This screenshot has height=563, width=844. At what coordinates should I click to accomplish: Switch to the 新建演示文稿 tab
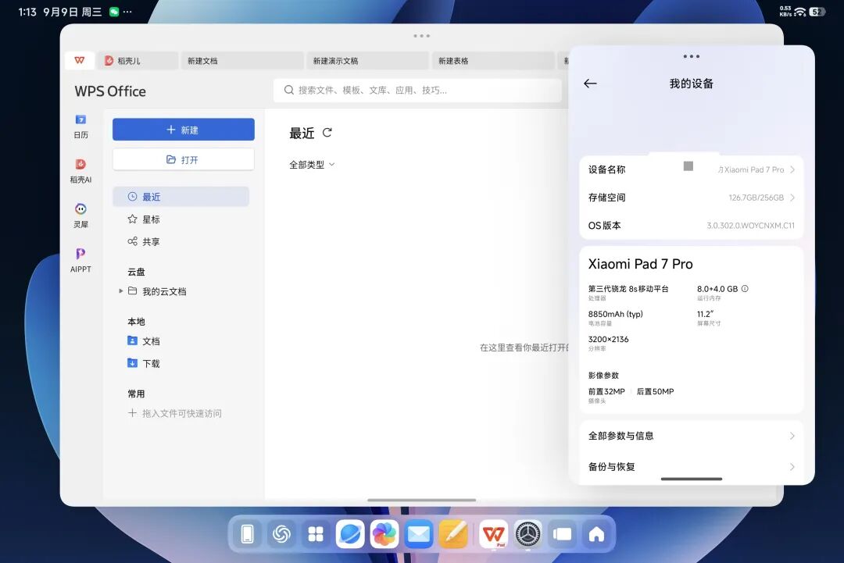click(x=367, y=61)
